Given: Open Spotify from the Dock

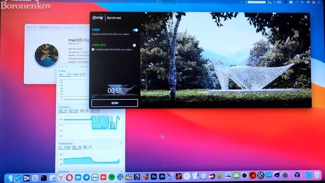Looking at the screenshot, I should click(x=112, y=177).
